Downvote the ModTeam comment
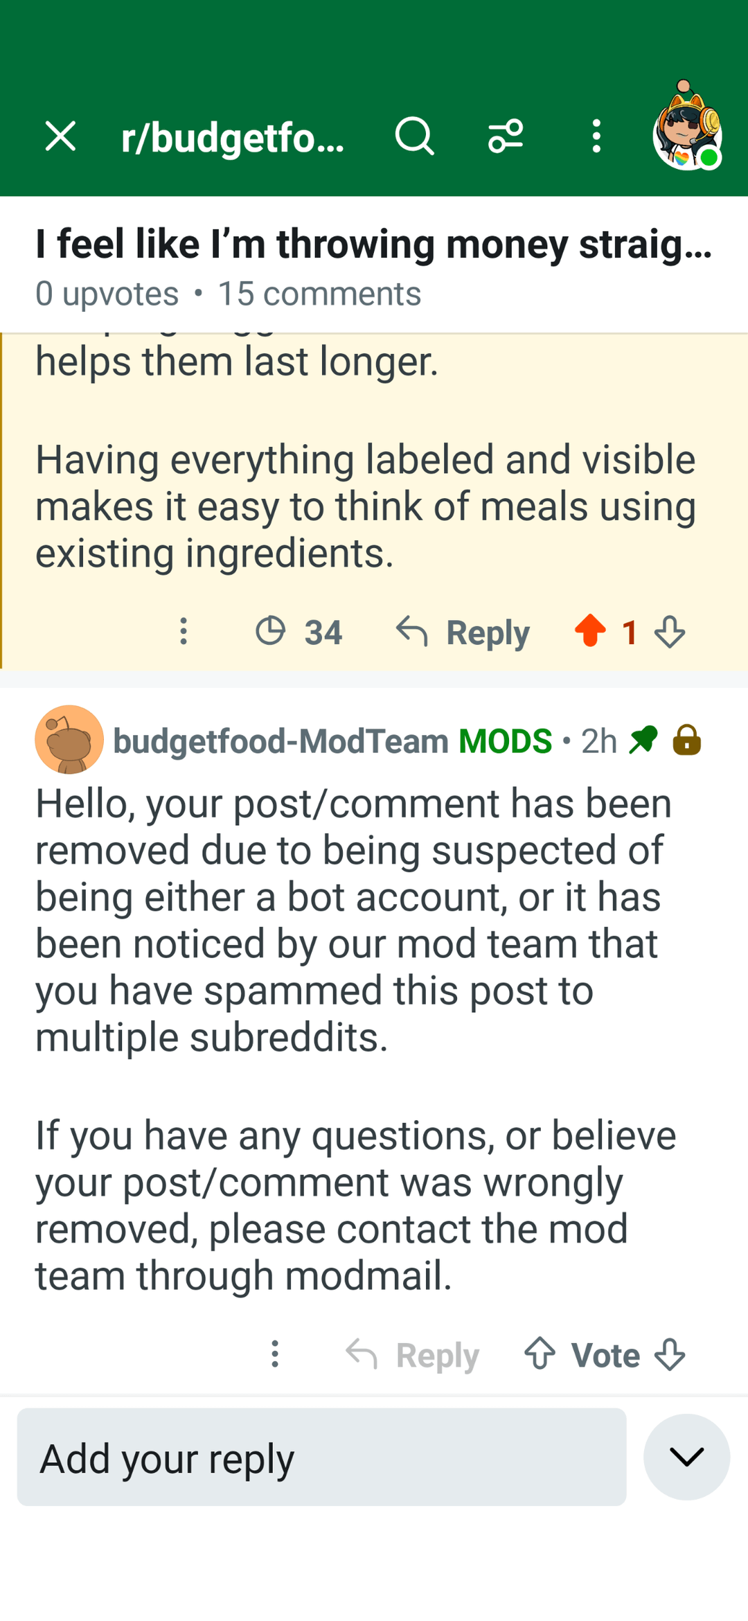Image resolution: width=748 pixels, height=1621 pixels. [x=670, y=1354]
